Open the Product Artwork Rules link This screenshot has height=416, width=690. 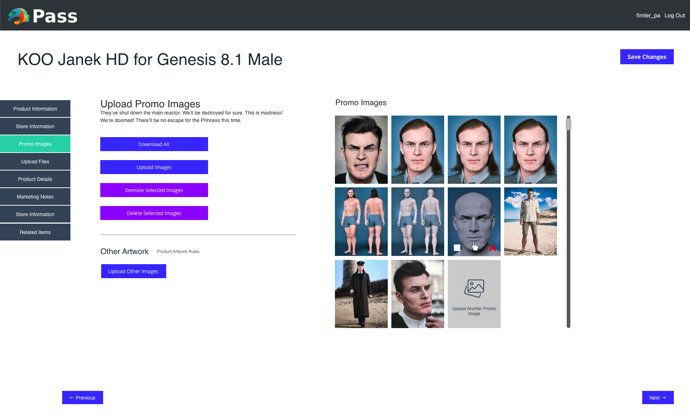178,252
